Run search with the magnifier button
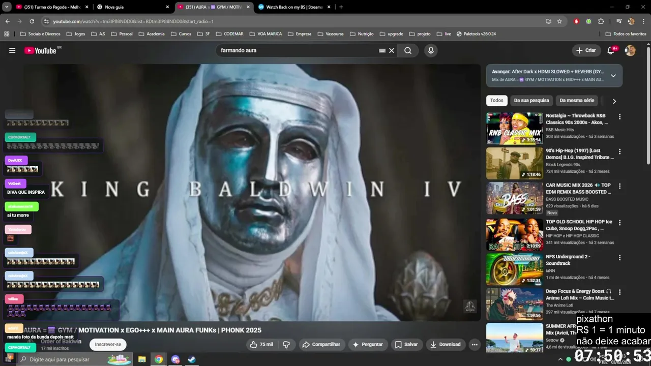651x366 pixels. point(408,50)
